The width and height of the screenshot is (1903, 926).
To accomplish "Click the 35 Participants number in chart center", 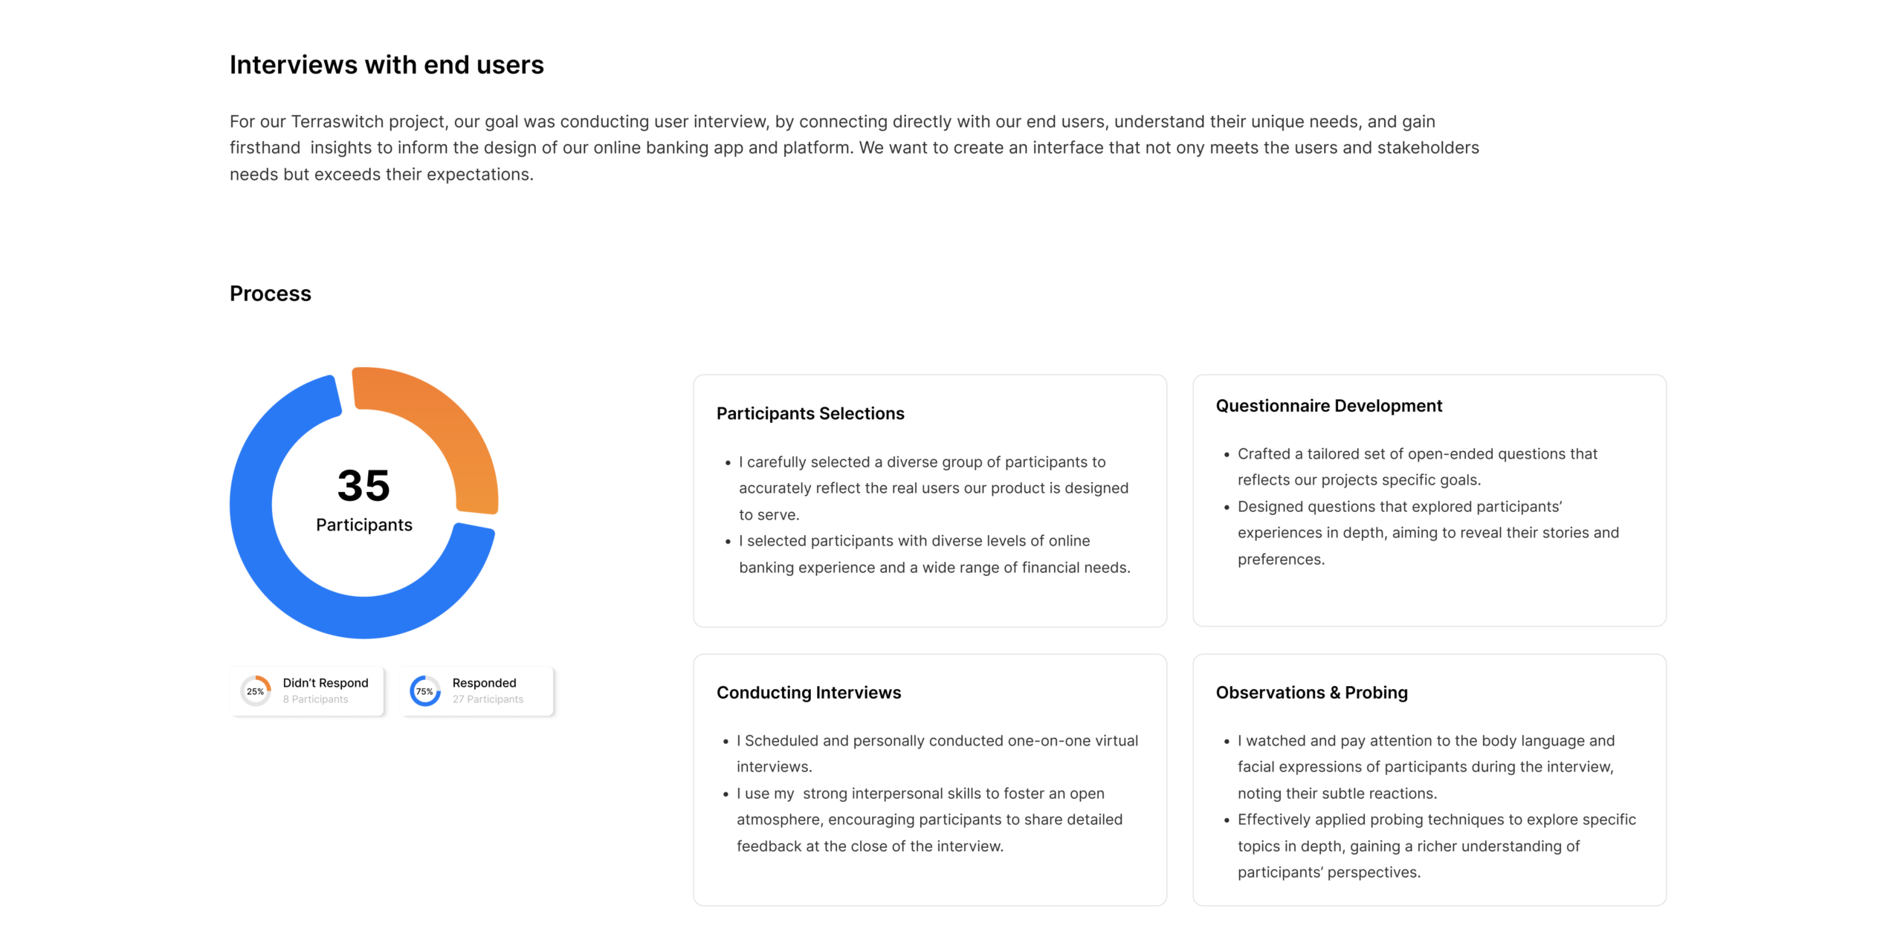I will [x=364, y=486].
